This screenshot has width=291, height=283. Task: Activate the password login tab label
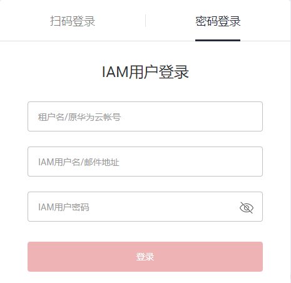[x=218, y=21]
